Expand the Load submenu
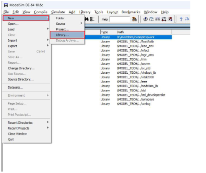The height and width of the screenshot is (173, 206). tap(26, 29)
